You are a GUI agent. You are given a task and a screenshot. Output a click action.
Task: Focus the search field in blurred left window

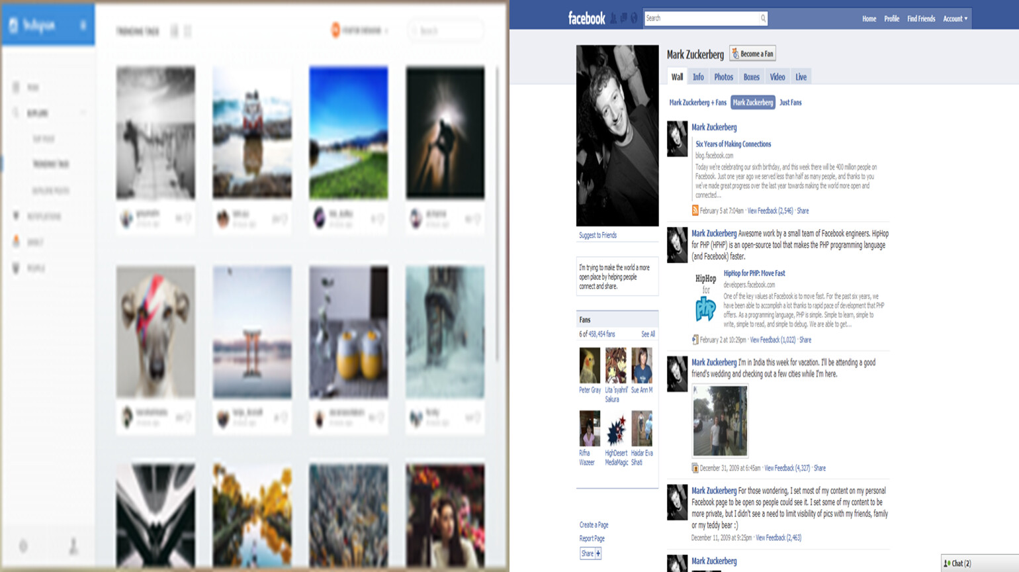pos(445,30)
